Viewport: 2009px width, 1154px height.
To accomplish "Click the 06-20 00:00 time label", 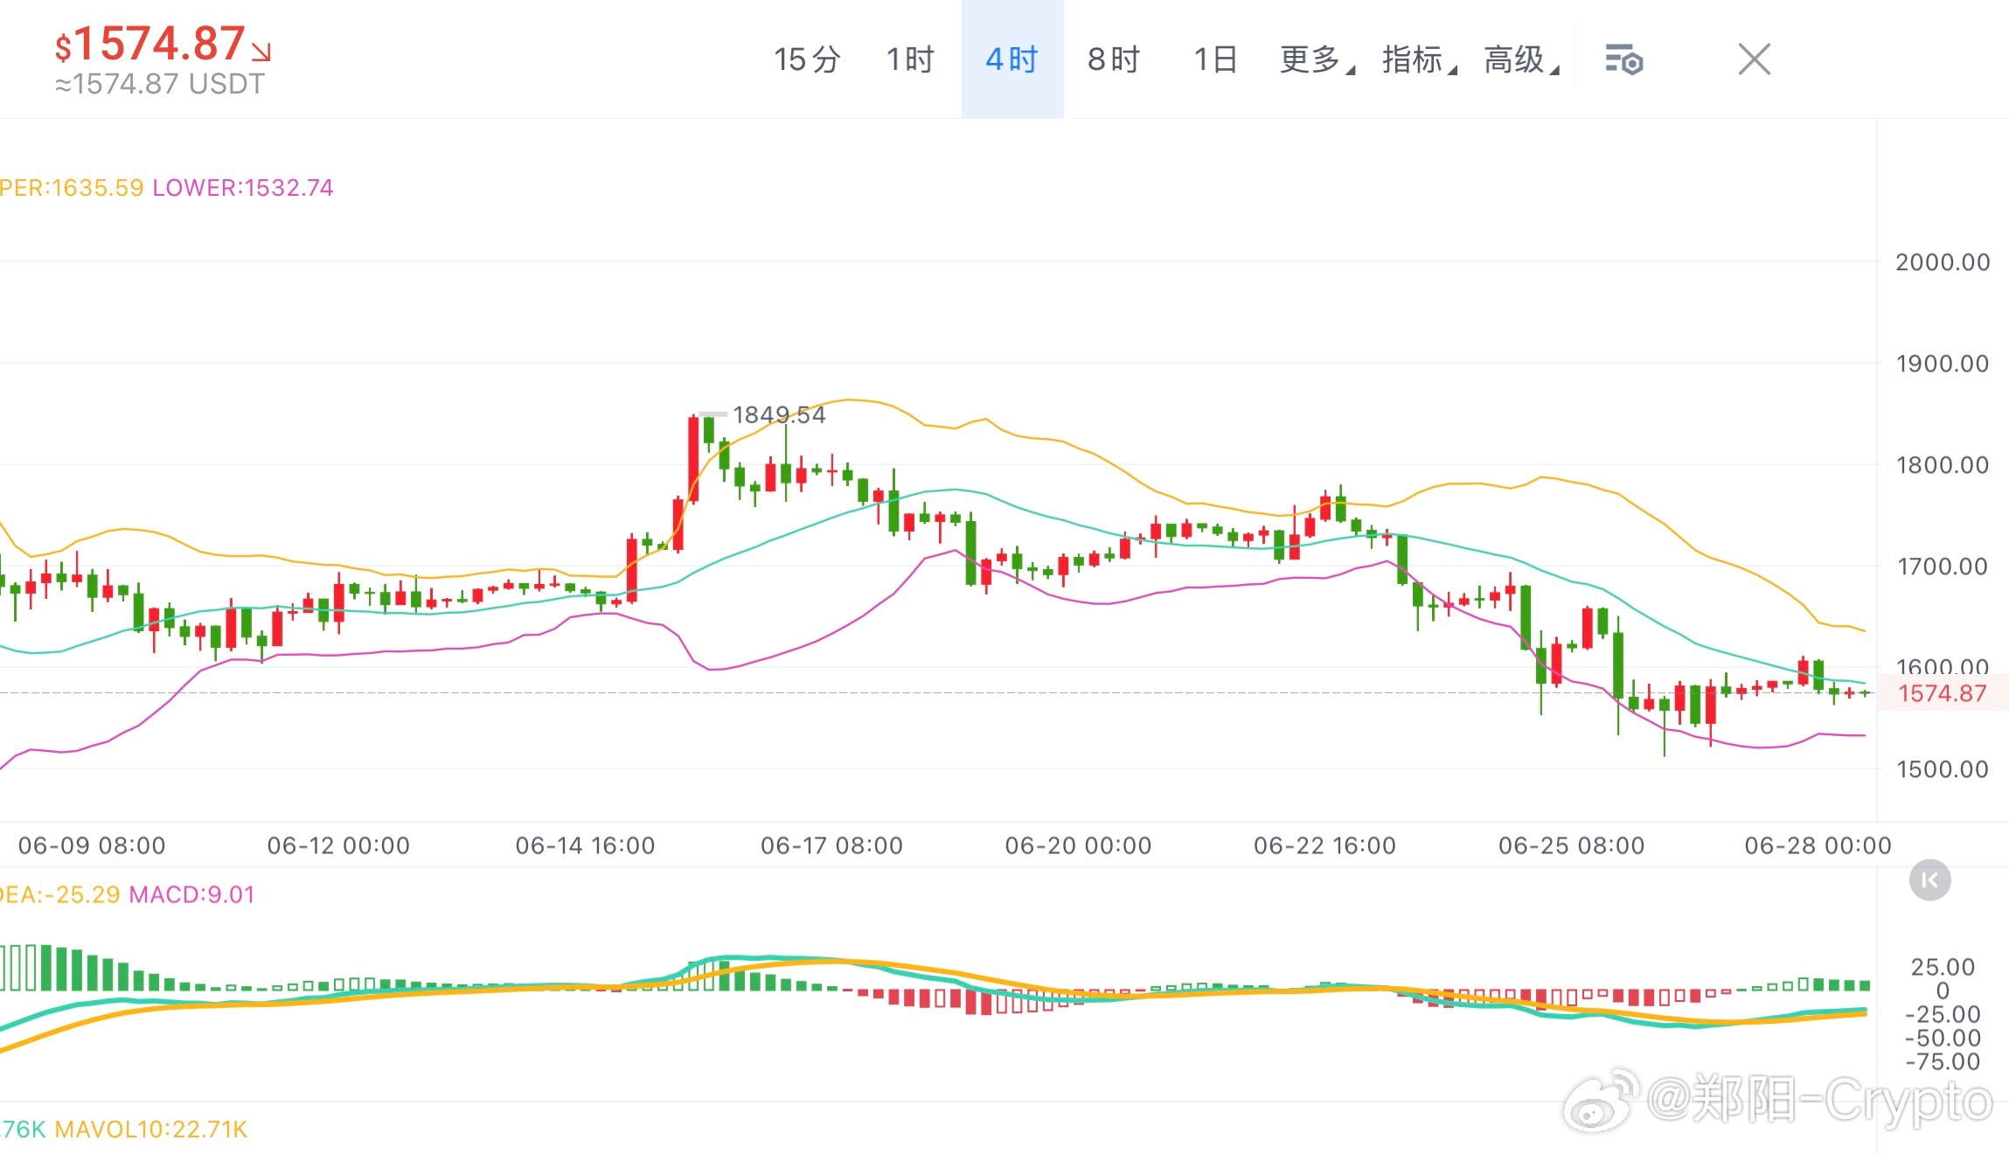I will coord(1078,845).
